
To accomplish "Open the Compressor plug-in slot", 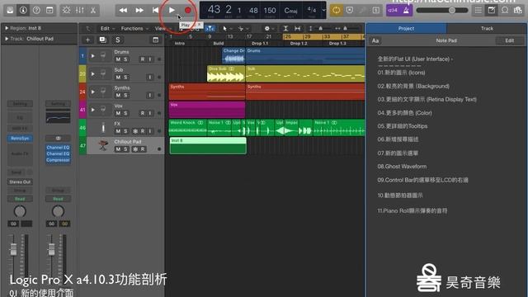I will click(58, 160).
